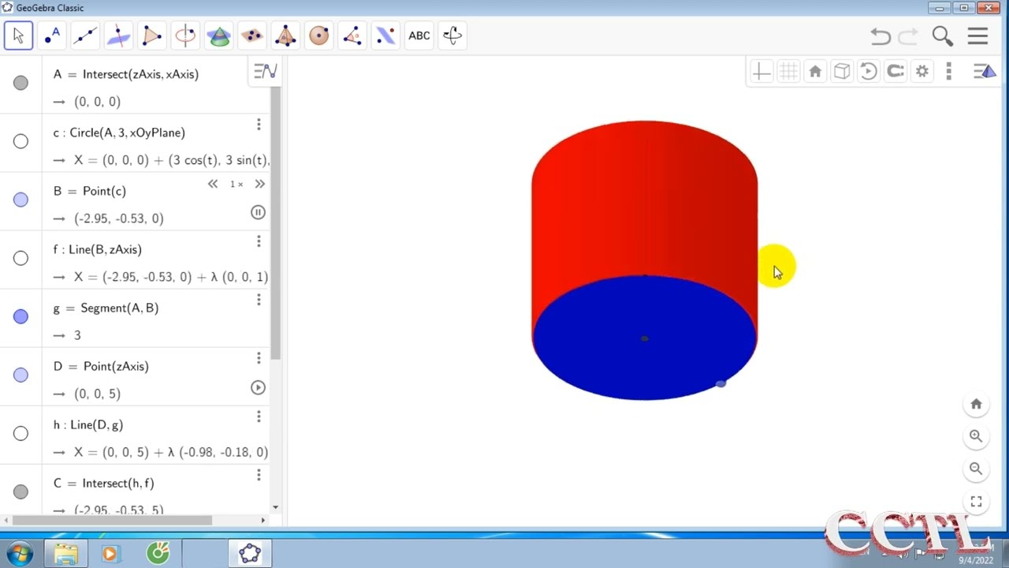Open options menu for point D
Image resolution: width=1009 pixels, height=568 pixels.
(x=259, y=358)
